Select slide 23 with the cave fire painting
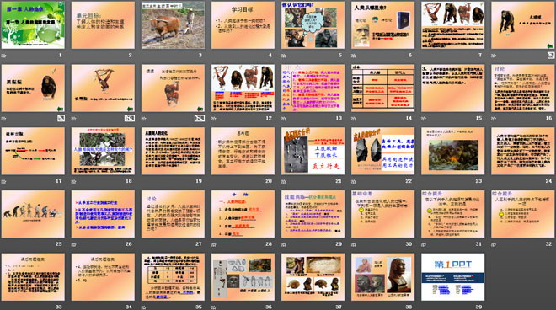Viewport: 556px width, 310px height. 453,151
